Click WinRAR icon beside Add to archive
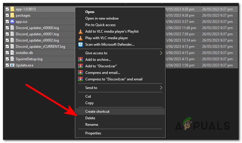This screenshot has height=143, width=242. point(81,59)
